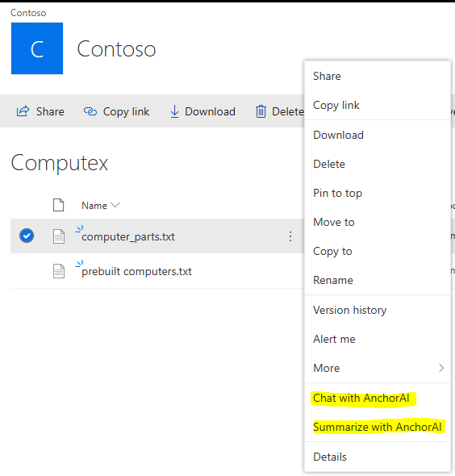Viewport: 455px width, 476px height.
Task: Choose Copy link in the context menu
Action: (x=378, y=106)
